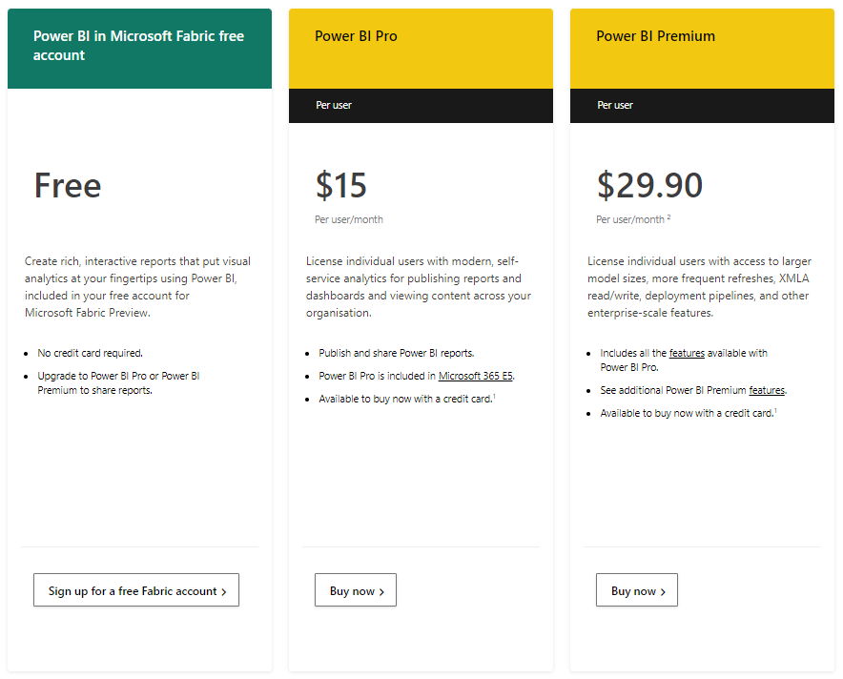Viewport: 843px width, 679px height.
Task: Open the Power BI Pro features link
Action: pos(687,352)
